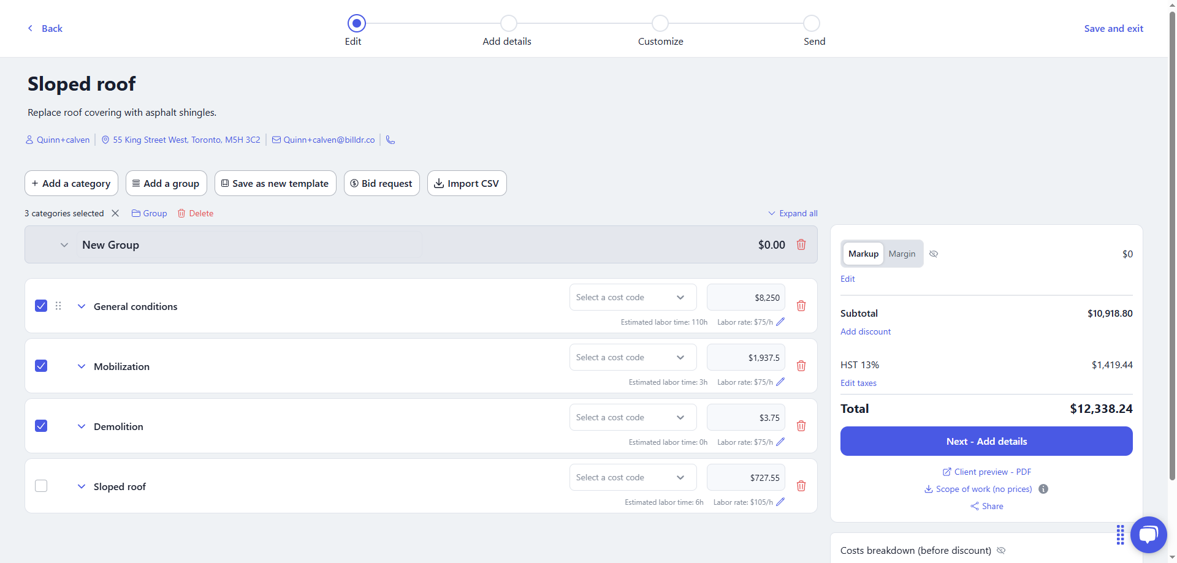
Task: Click the phone icon next to email
Action: (390, 140)
